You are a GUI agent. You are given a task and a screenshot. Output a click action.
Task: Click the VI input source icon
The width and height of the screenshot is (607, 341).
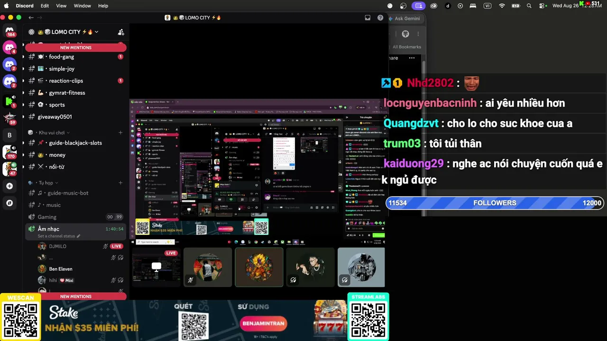point(487,6)
